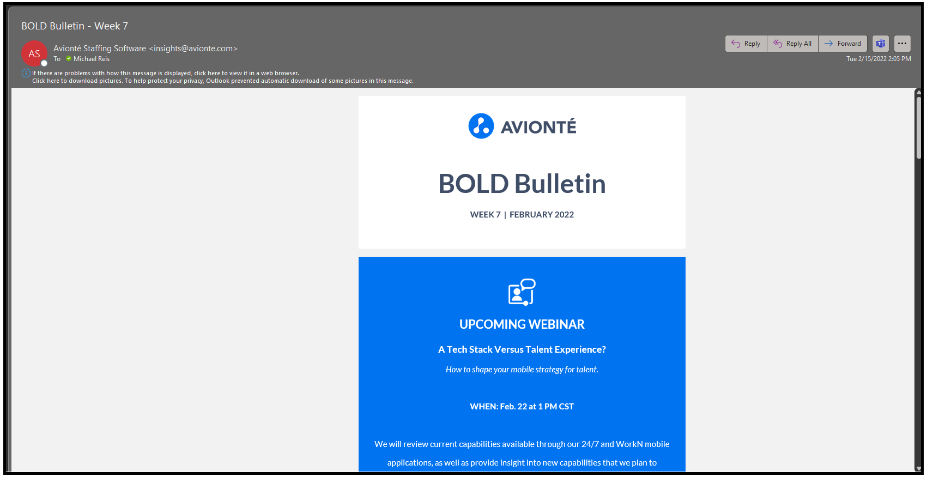Click the scrollbar down arrow
Screen dimensions: 927x477
click(919, 469)
